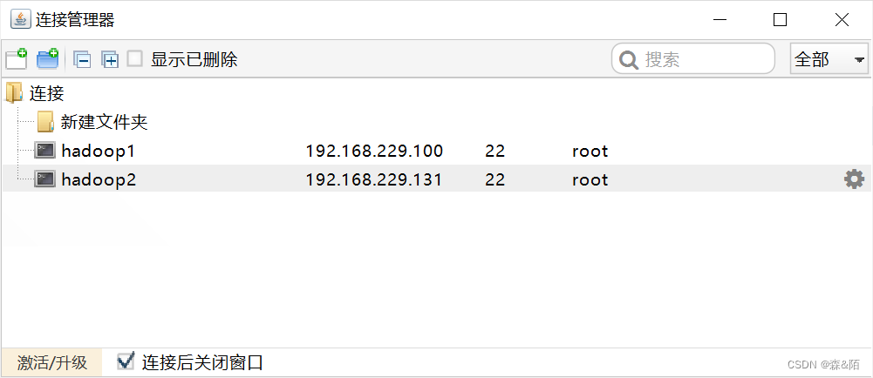Click the 新建文件夹 folder icon
This screenshot has height=378, width=873.
[46, 122]
